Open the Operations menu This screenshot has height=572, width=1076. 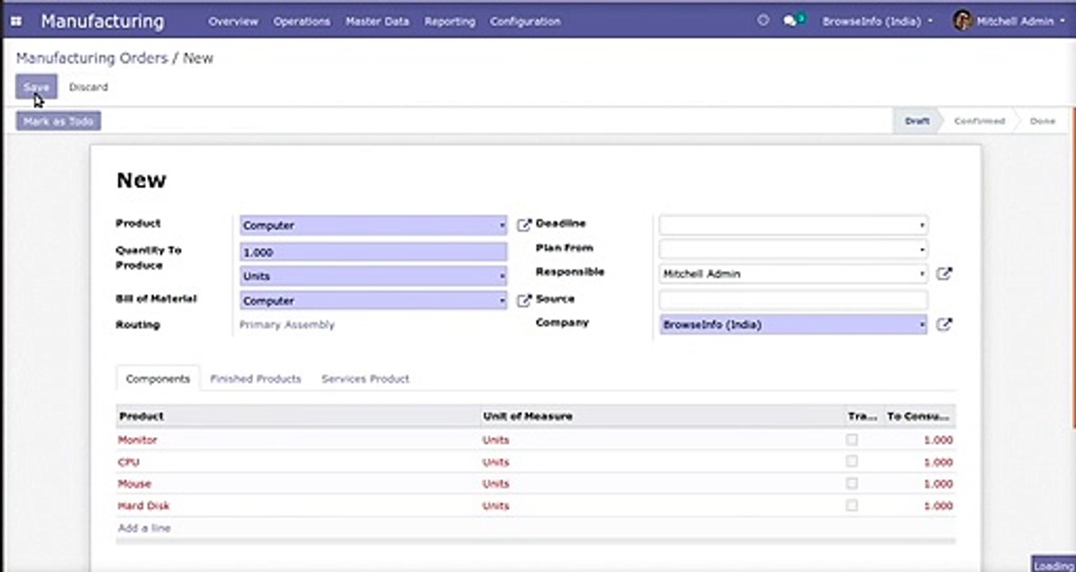(x=302, y=21)
